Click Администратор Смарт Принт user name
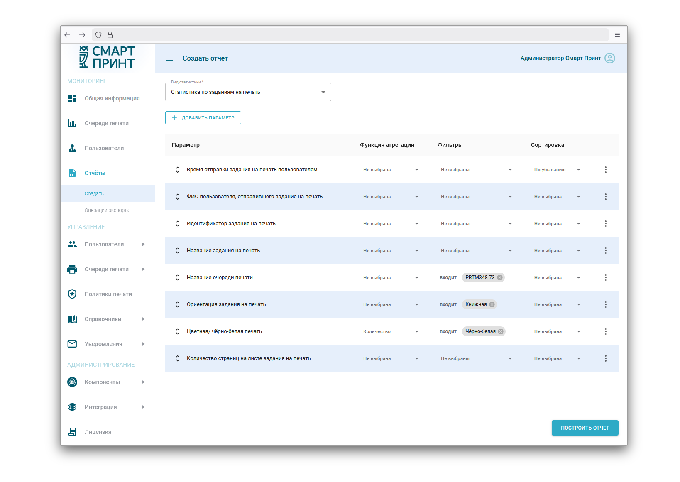Image resolution: width=680 pixels, height=482 pixels. (560, 58)
